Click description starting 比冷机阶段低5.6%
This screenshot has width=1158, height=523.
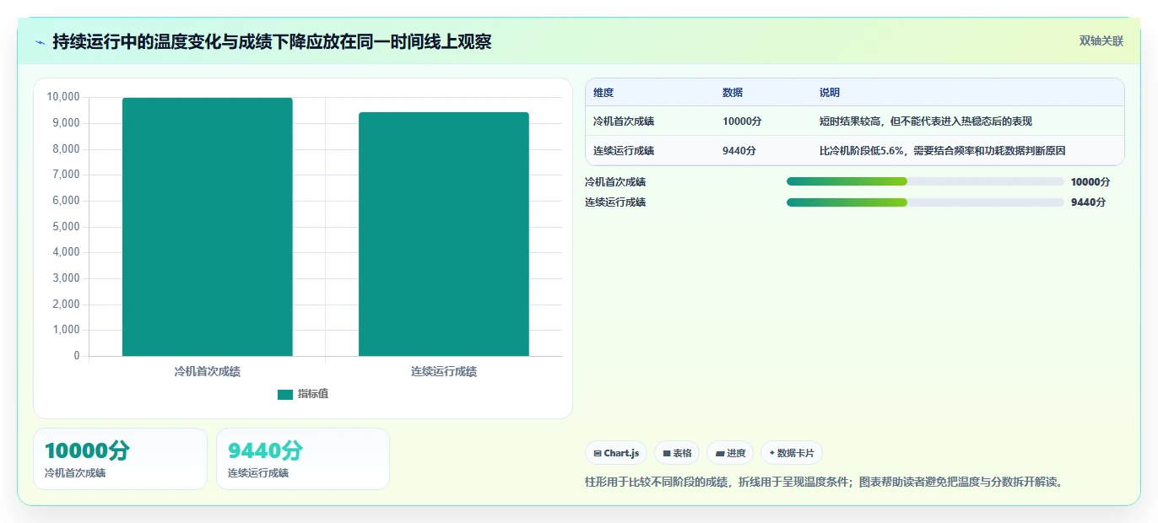pyautogui.click(x=943, y=151)
